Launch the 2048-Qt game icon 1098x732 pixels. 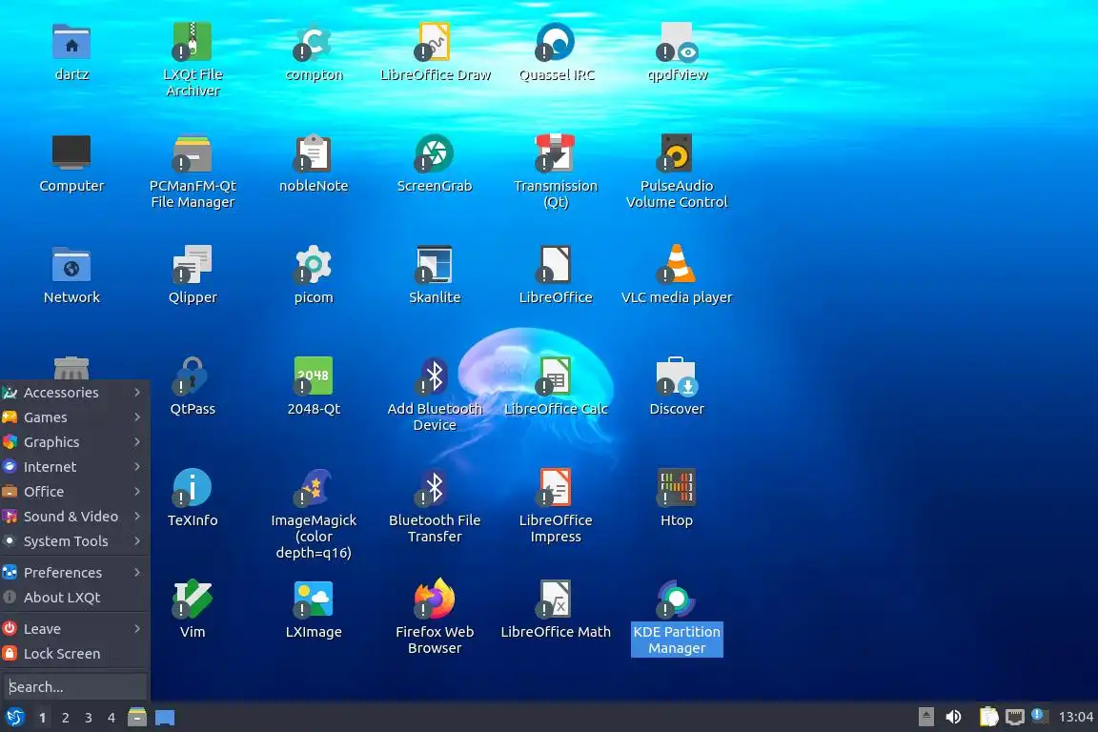[x=314, y=376]
